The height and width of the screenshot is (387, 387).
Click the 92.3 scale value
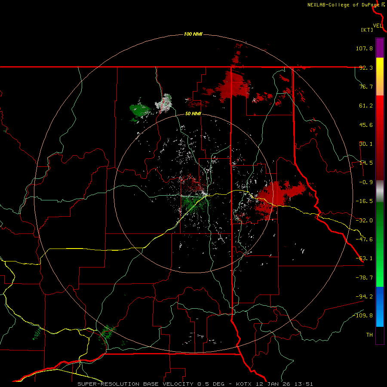(366, 68)
